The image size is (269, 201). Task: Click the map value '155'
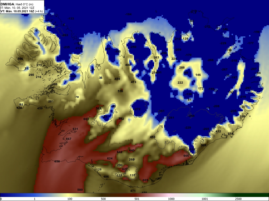click(119, 175)
